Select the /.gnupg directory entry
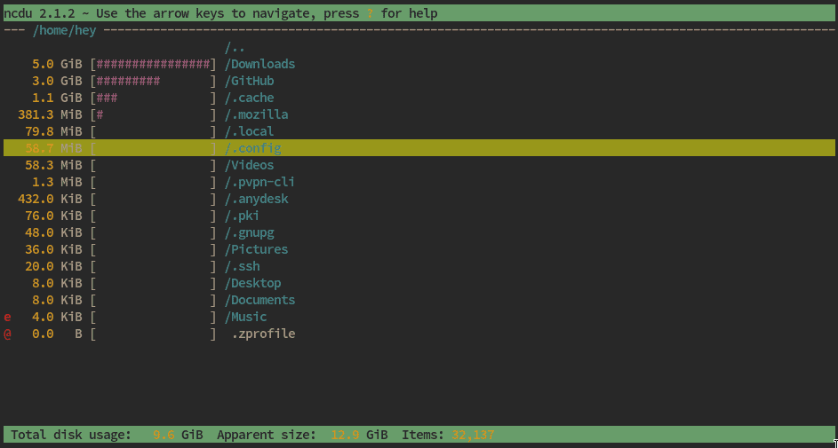The width and height of the screenshot is (838, 448). [249, 233]
